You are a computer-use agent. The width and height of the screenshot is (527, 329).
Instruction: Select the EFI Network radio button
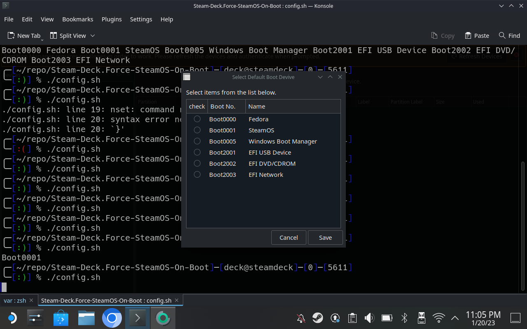(x=197, y=174)
